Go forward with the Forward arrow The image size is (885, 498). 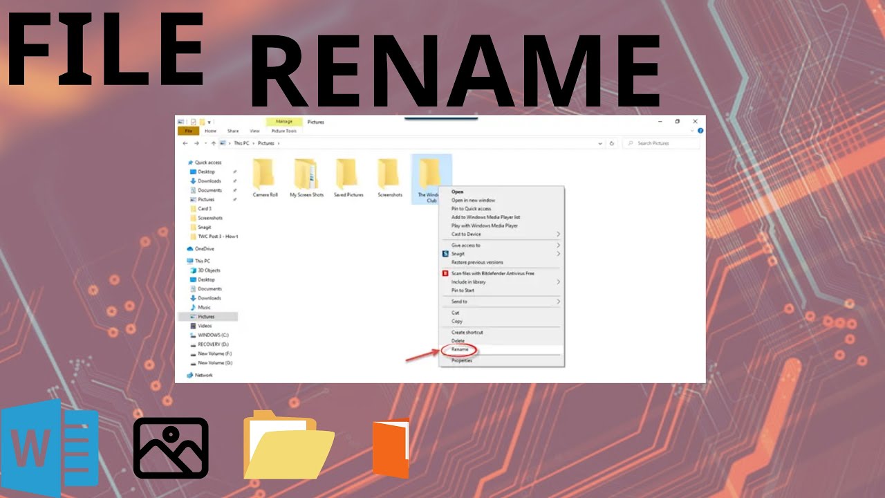pos(197,143)
